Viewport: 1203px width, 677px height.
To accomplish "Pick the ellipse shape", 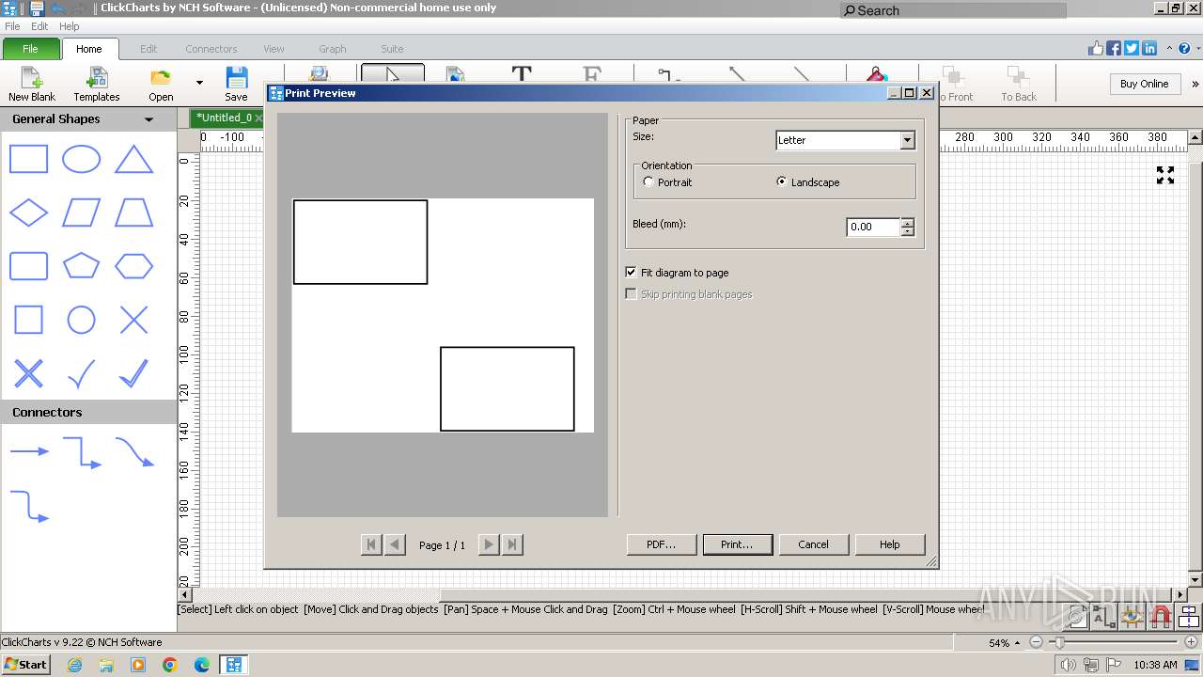I will pos(81,160).
